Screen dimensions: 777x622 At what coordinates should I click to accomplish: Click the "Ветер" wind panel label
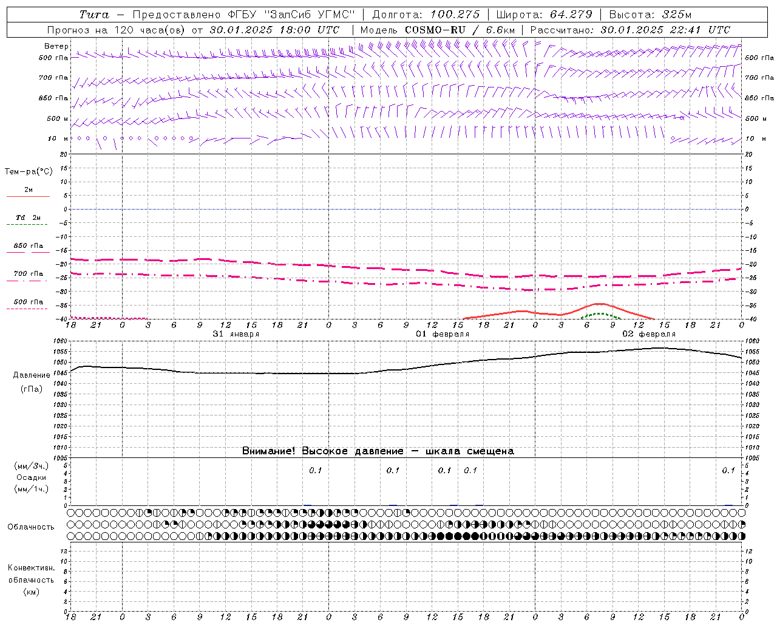click(56, 46)
